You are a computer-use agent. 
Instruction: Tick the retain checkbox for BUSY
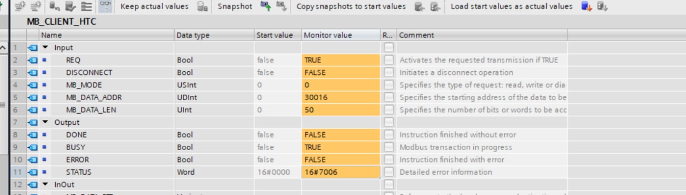[389, 147]
